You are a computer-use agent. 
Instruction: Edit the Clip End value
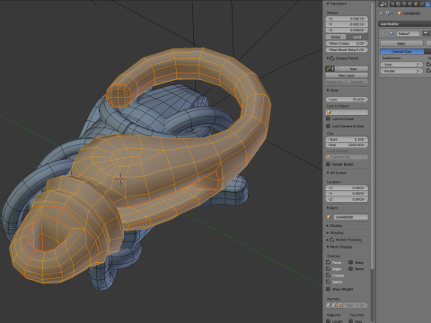pyautogui.click(x=347, y=145)
